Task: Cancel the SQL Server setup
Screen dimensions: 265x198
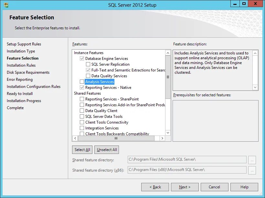Action: (215, 187)
